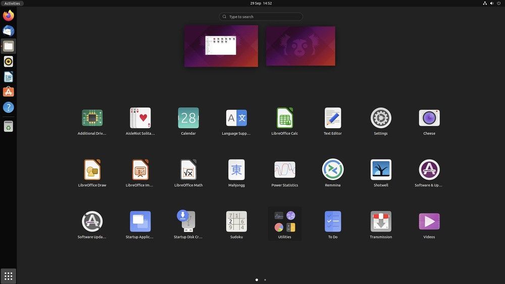
Task: Click the network status icon
Action: (x=485, y=3)
